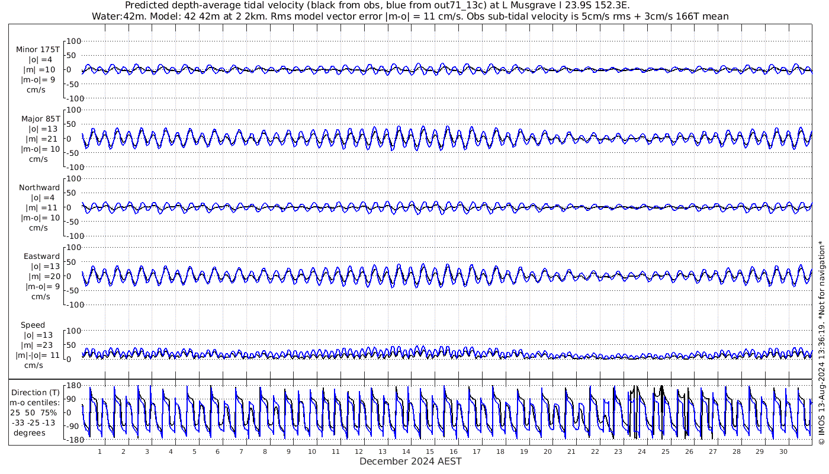
Task: Click the 'Predicted depth-average tidal velocity' title line
Action: click(377, 5)
